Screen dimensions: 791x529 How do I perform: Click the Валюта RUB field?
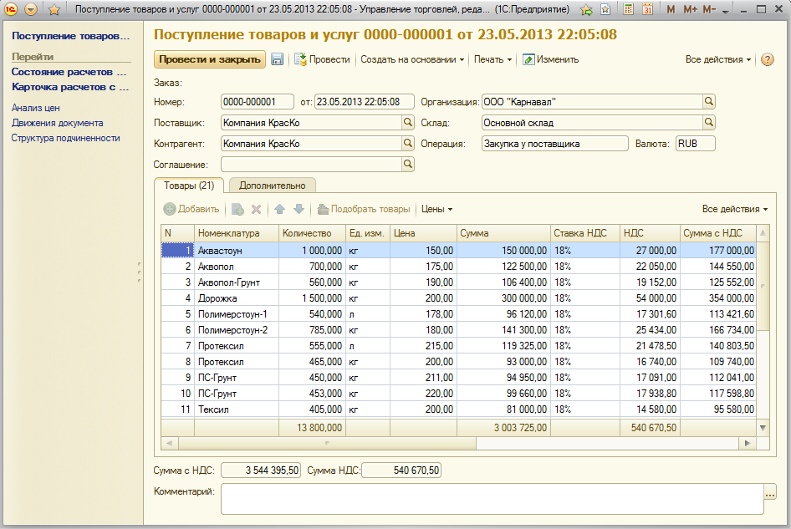tap(695, 143)
